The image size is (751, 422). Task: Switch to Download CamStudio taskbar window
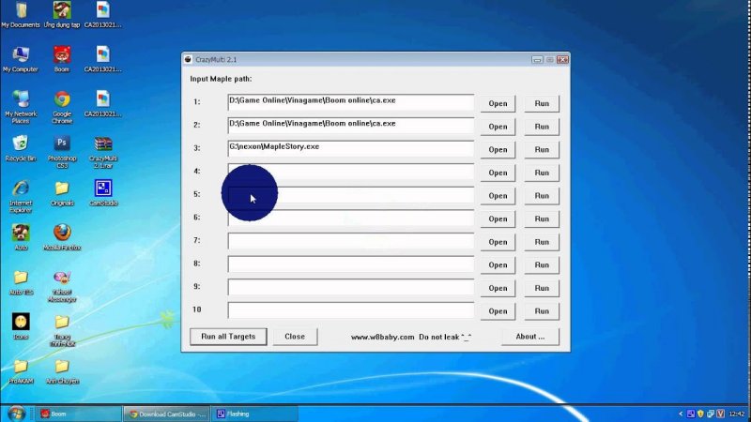coord(167,414)
